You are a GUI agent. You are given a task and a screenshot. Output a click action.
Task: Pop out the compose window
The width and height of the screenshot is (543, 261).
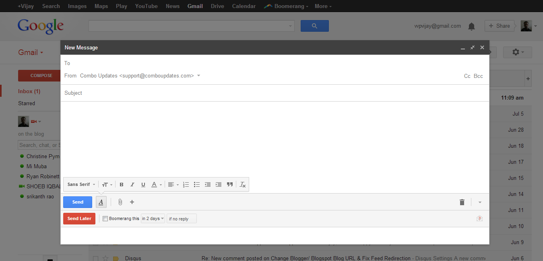click(473, 47)
